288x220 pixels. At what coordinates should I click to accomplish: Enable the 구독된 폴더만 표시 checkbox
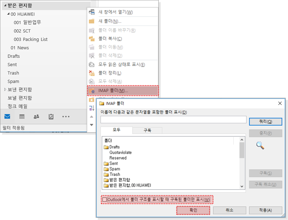pyautogui.click(x=105, y=200)
